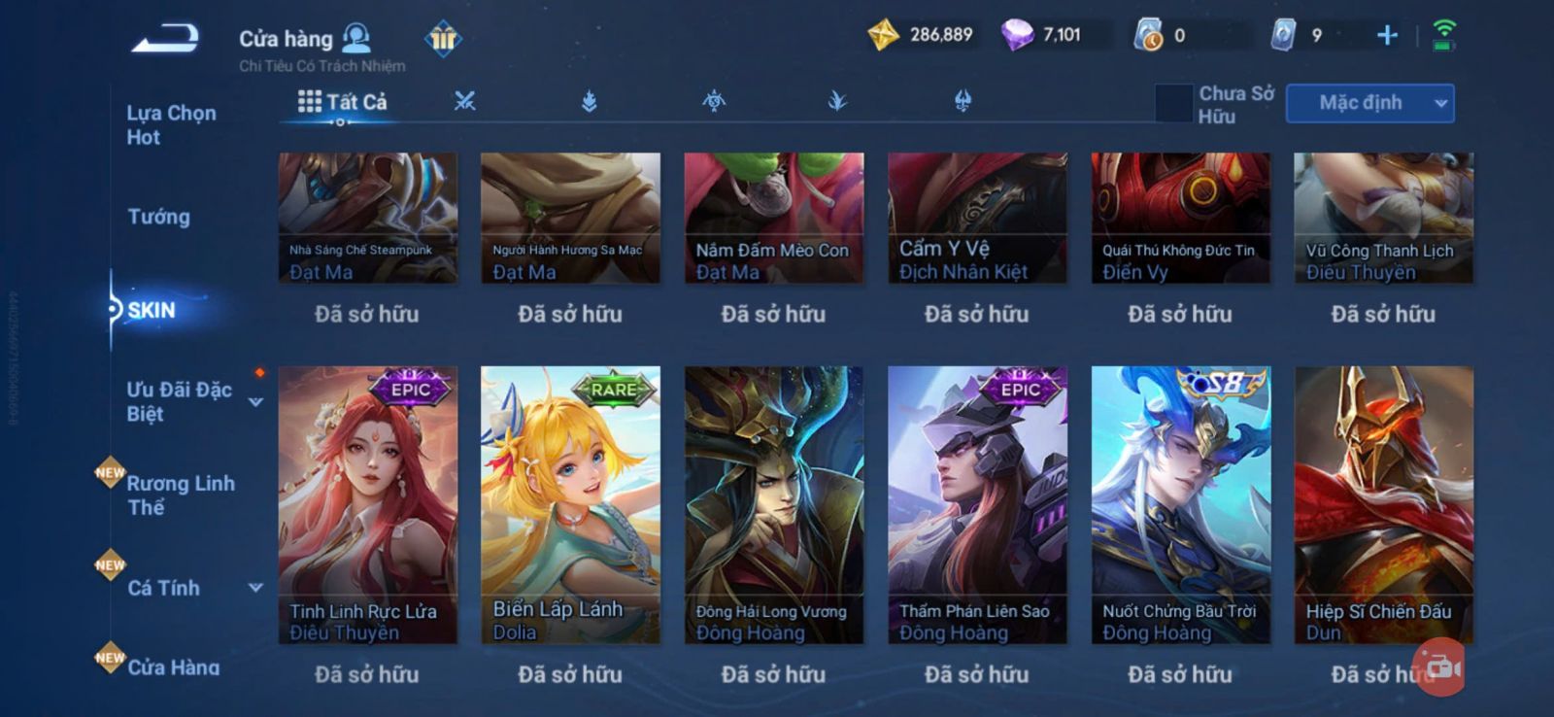Tap the red screen recorder icon

click(x=1439, y=667)
